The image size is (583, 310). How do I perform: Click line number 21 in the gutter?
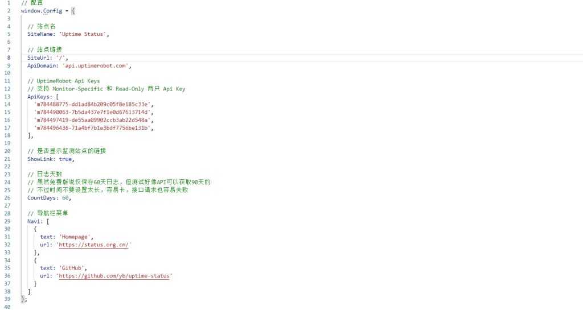click(x=7, y=159)
